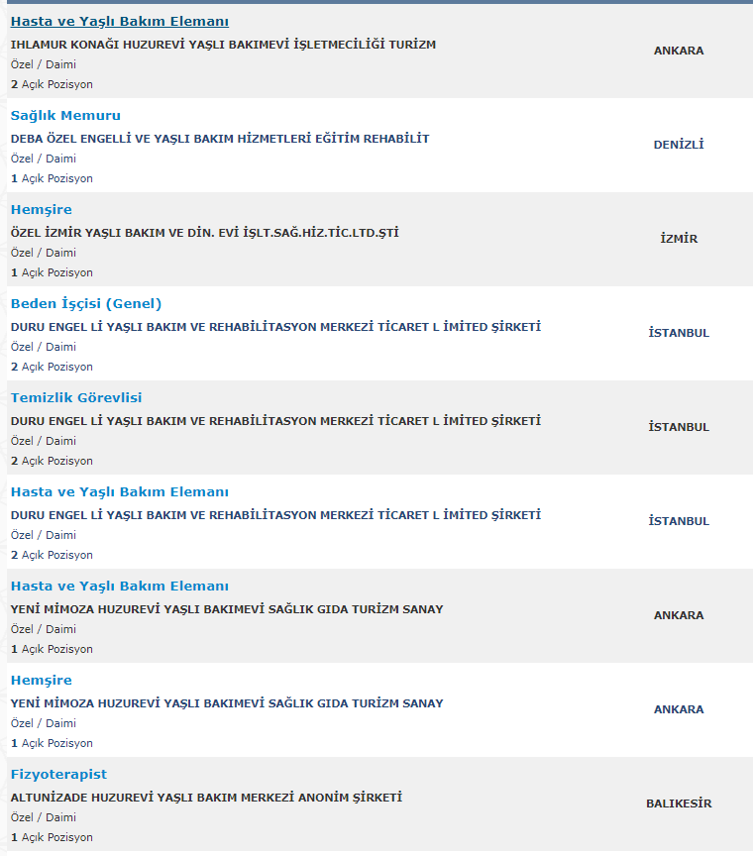Click the Özel İzmir Yaşlı Bakım company name

(x=204, y=233)
